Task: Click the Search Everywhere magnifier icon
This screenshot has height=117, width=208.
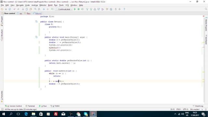Action: click(206, 9)
